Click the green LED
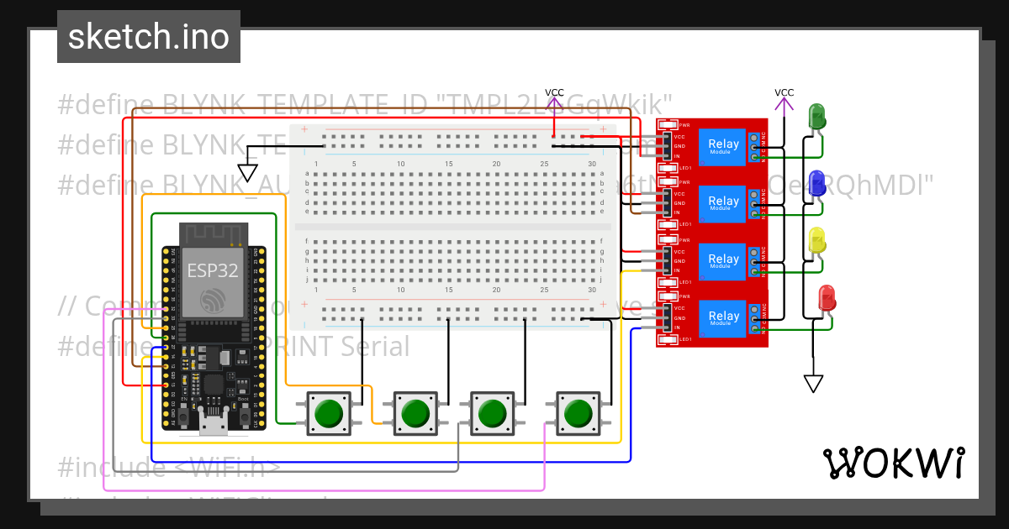 point(816,117)
